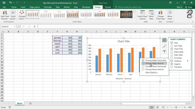
Task: Check Primary Minor Horizontal gridlines
Action: click(x=143, y=66)
